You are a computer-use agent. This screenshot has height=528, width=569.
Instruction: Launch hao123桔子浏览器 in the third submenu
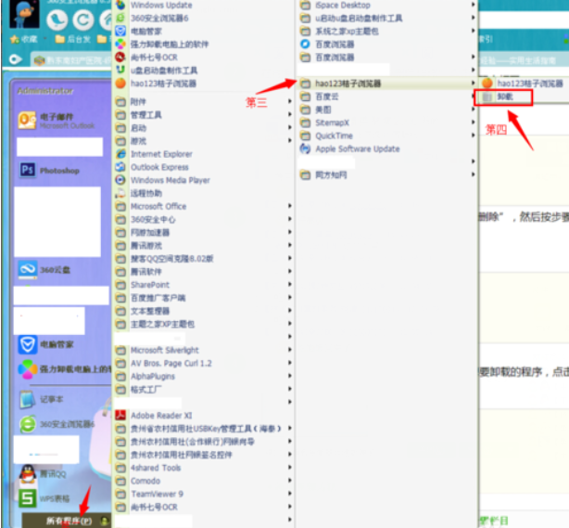click(x=525, y=84)
